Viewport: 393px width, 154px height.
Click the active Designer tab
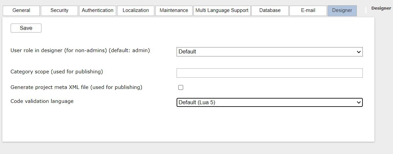pos(342,11)
